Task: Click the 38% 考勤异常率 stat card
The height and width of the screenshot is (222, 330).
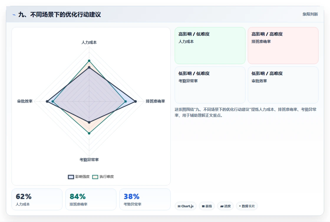Action: (145, 199)
